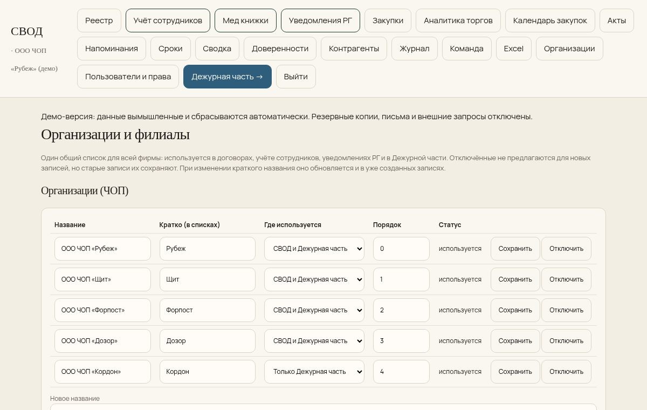The width and height of the screenshot is (647, 410).
Task: Open Контрагенты list
Action: tap(354, 49)
